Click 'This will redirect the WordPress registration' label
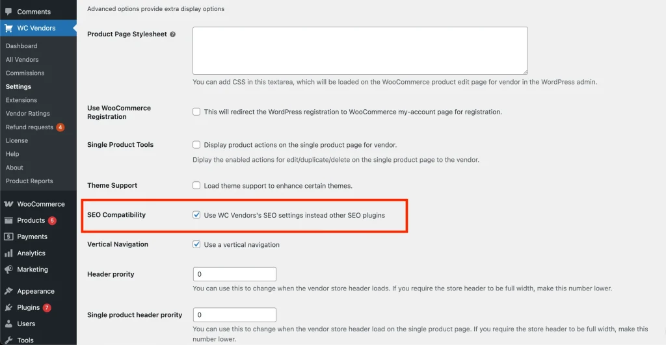The height and width of the screenshot is (345, 666). pos(353,112)
